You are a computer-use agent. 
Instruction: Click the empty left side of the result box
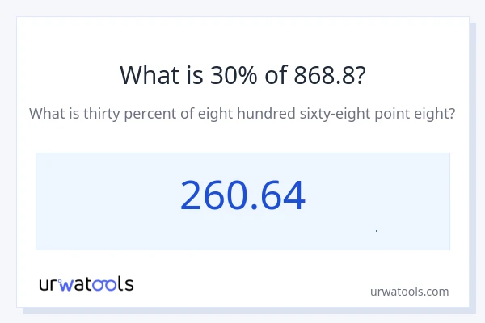pos(97,200)
